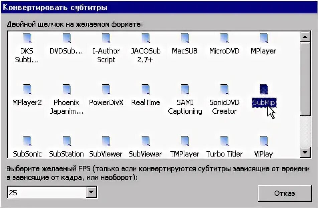
Task: Pick the JACOSub 2.7+ format icon
Action: click(x=145, y=38)
